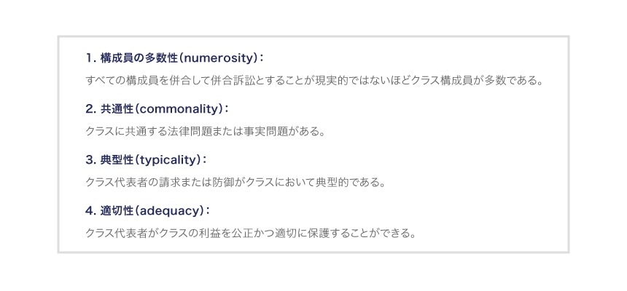Screen dimensions: 627x291
Task: Click the number 2. before 共通性
Action: (91, 109)
